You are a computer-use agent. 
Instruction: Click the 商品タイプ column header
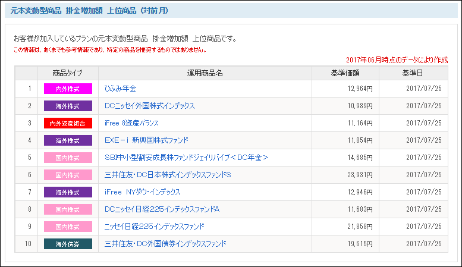pyautogui.click(x=67, y=73)
